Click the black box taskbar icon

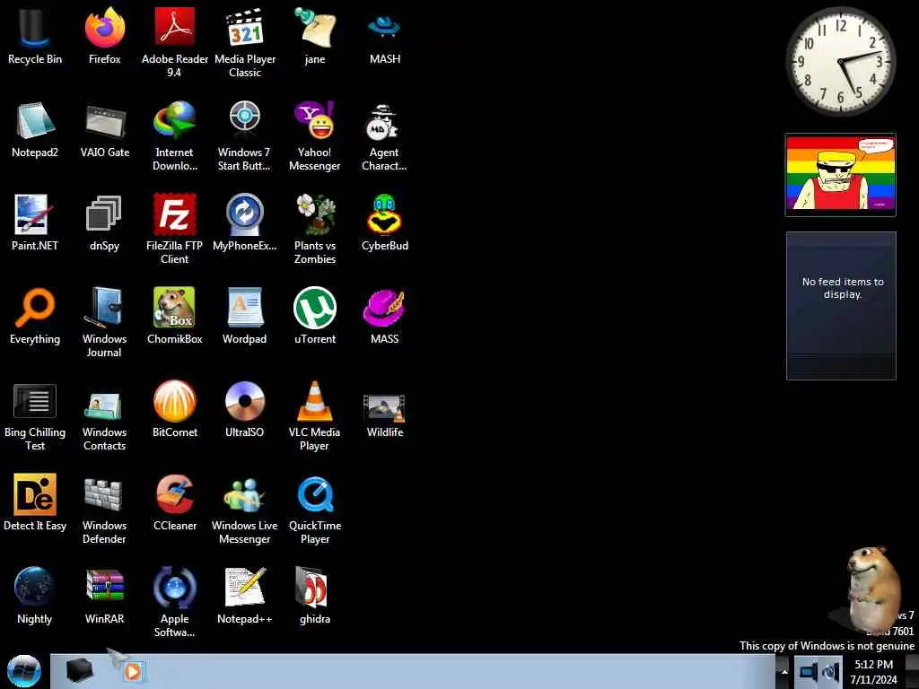click(x=79, y=671)
